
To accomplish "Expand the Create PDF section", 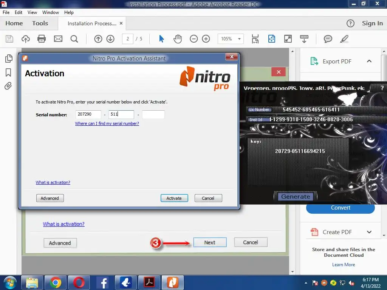I will 369,232.
